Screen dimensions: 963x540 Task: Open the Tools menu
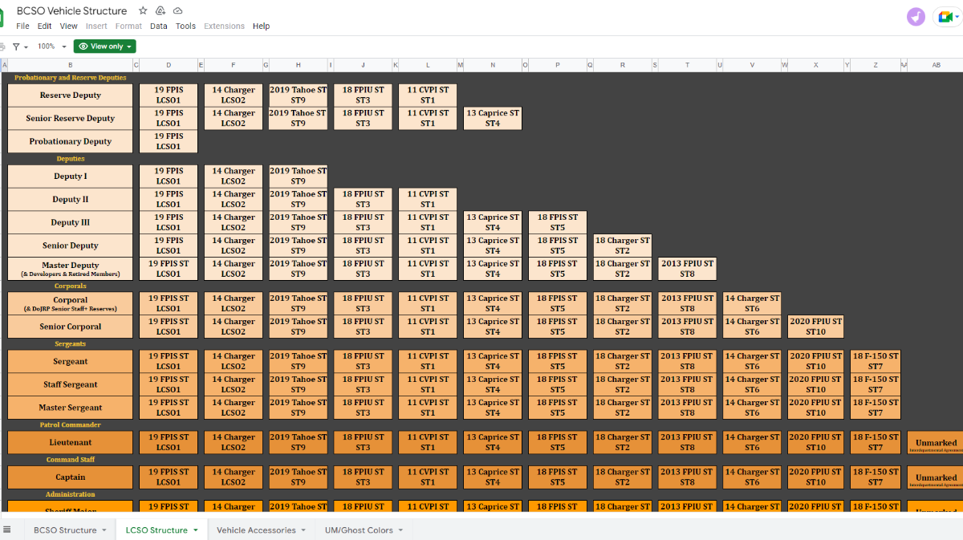pyautogui.click(x=185, y=26)
